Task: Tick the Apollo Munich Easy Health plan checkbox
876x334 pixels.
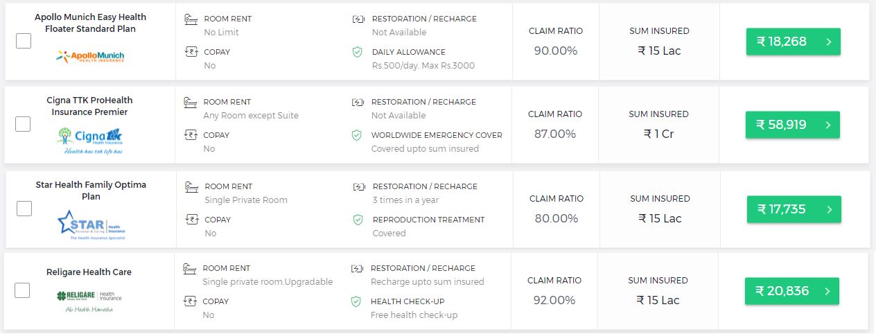Action: tap(24, 41)
